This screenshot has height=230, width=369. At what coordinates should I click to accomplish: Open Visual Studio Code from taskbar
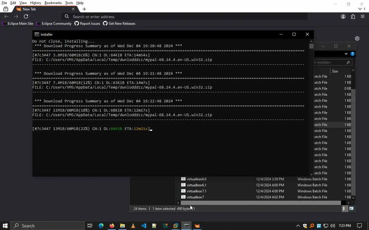[144, 226]
